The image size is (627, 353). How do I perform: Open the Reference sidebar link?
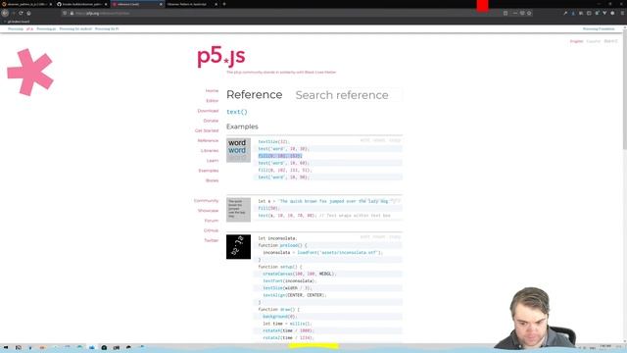point(208,141)
